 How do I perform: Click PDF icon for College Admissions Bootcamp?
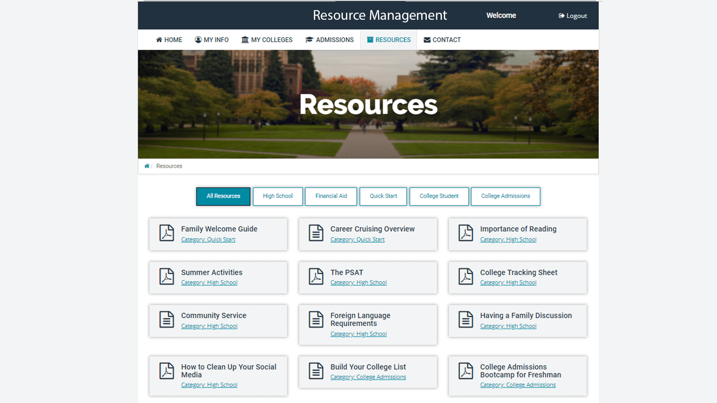[466, 371]
